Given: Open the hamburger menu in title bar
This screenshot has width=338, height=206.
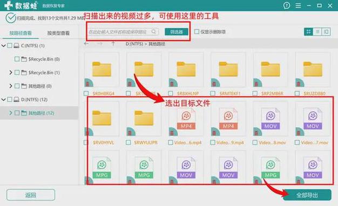Looking at the screenshot, I should [298, 5].
